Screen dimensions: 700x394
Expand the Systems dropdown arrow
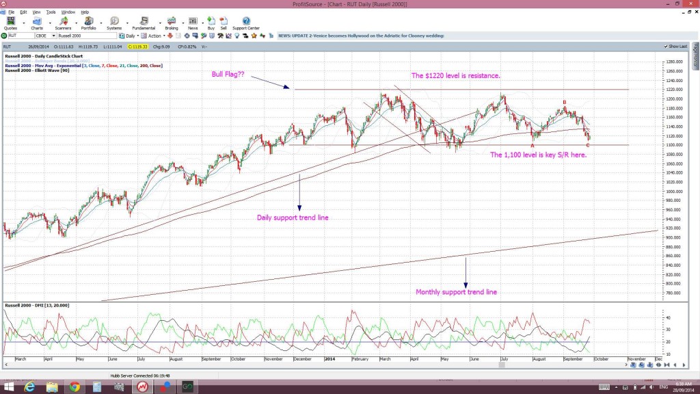[127, 23]
